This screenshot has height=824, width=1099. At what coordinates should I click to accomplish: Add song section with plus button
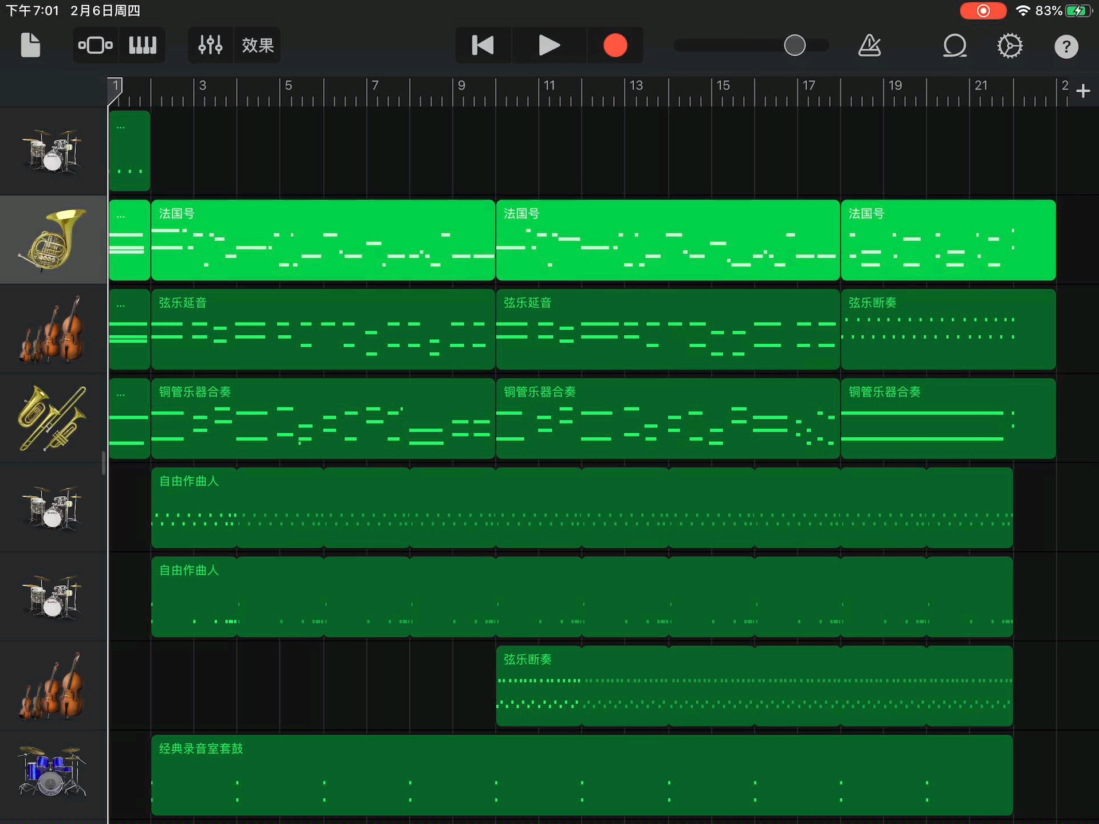[1083, 91]
